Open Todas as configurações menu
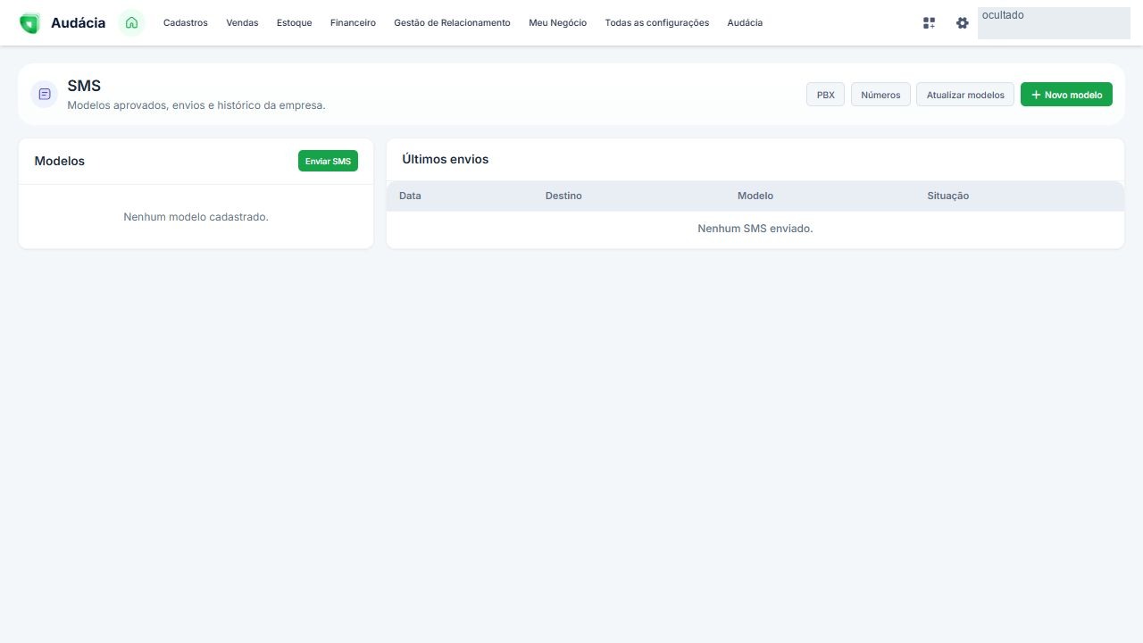1143x643 pixels. point(657,23)
